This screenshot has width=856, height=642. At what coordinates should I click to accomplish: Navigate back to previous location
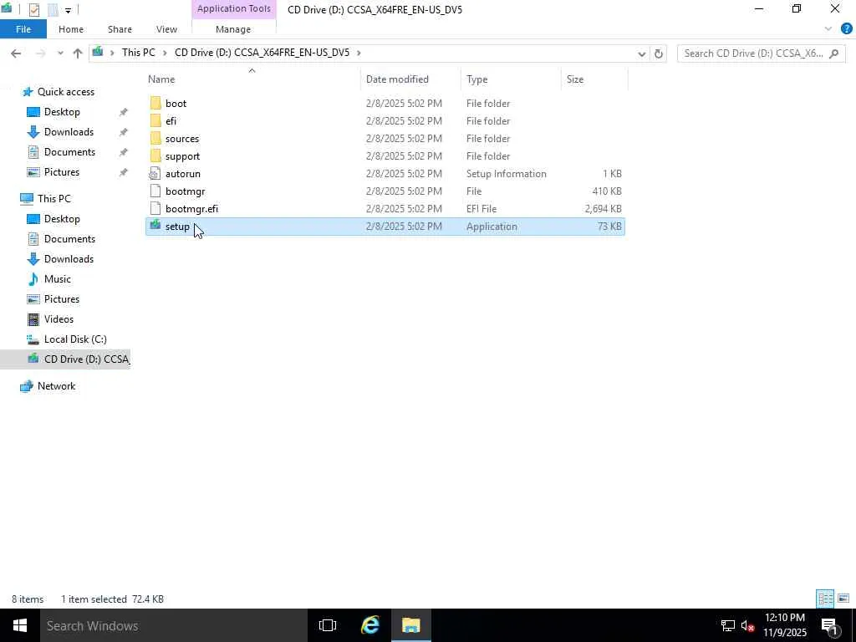point(16,53)
